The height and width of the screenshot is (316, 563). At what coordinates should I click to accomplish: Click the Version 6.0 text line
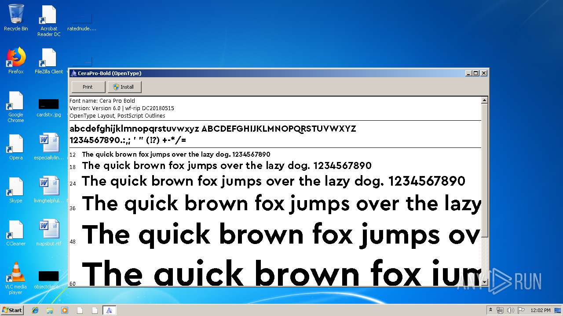coord(122,108)
